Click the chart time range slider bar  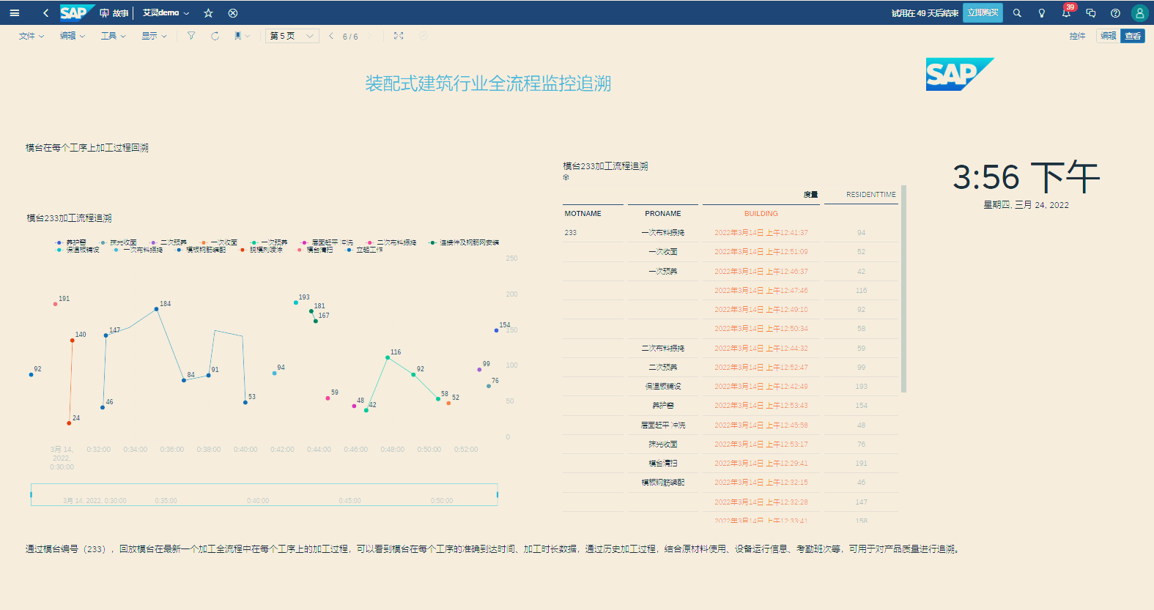[264, 494]
